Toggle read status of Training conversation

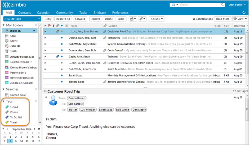[x=62, y=57]
